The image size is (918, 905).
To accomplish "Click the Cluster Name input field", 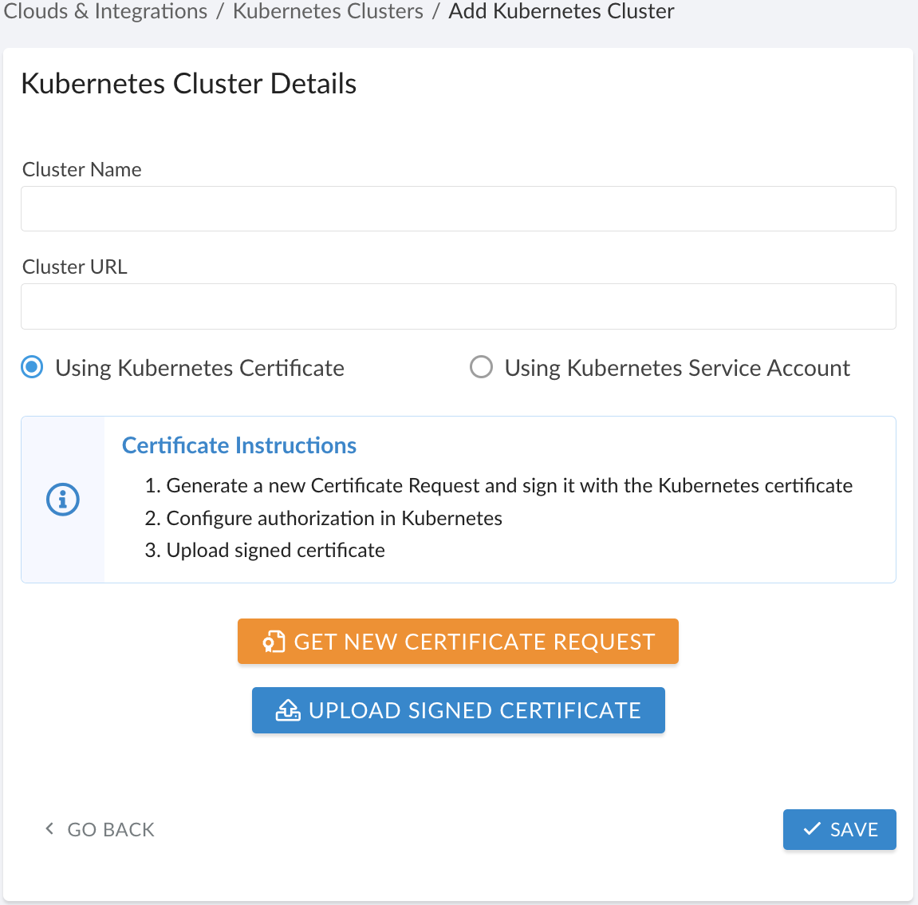I will pos(459,208).
